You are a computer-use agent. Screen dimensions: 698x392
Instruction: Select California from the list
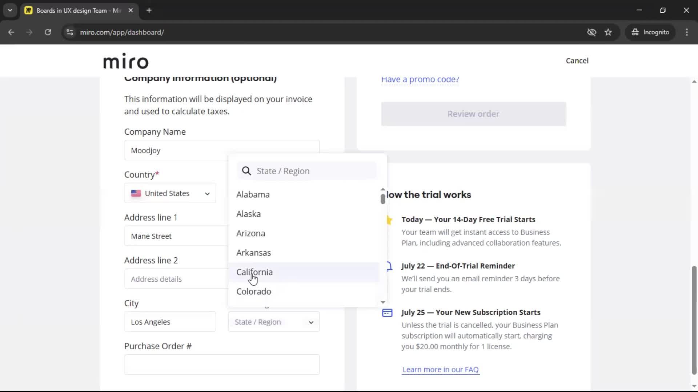pyautogui.click(x=304, y=272)
